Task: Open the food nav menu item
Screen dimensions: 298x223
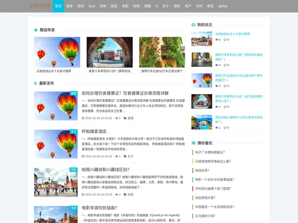Action: click(91, 6)
